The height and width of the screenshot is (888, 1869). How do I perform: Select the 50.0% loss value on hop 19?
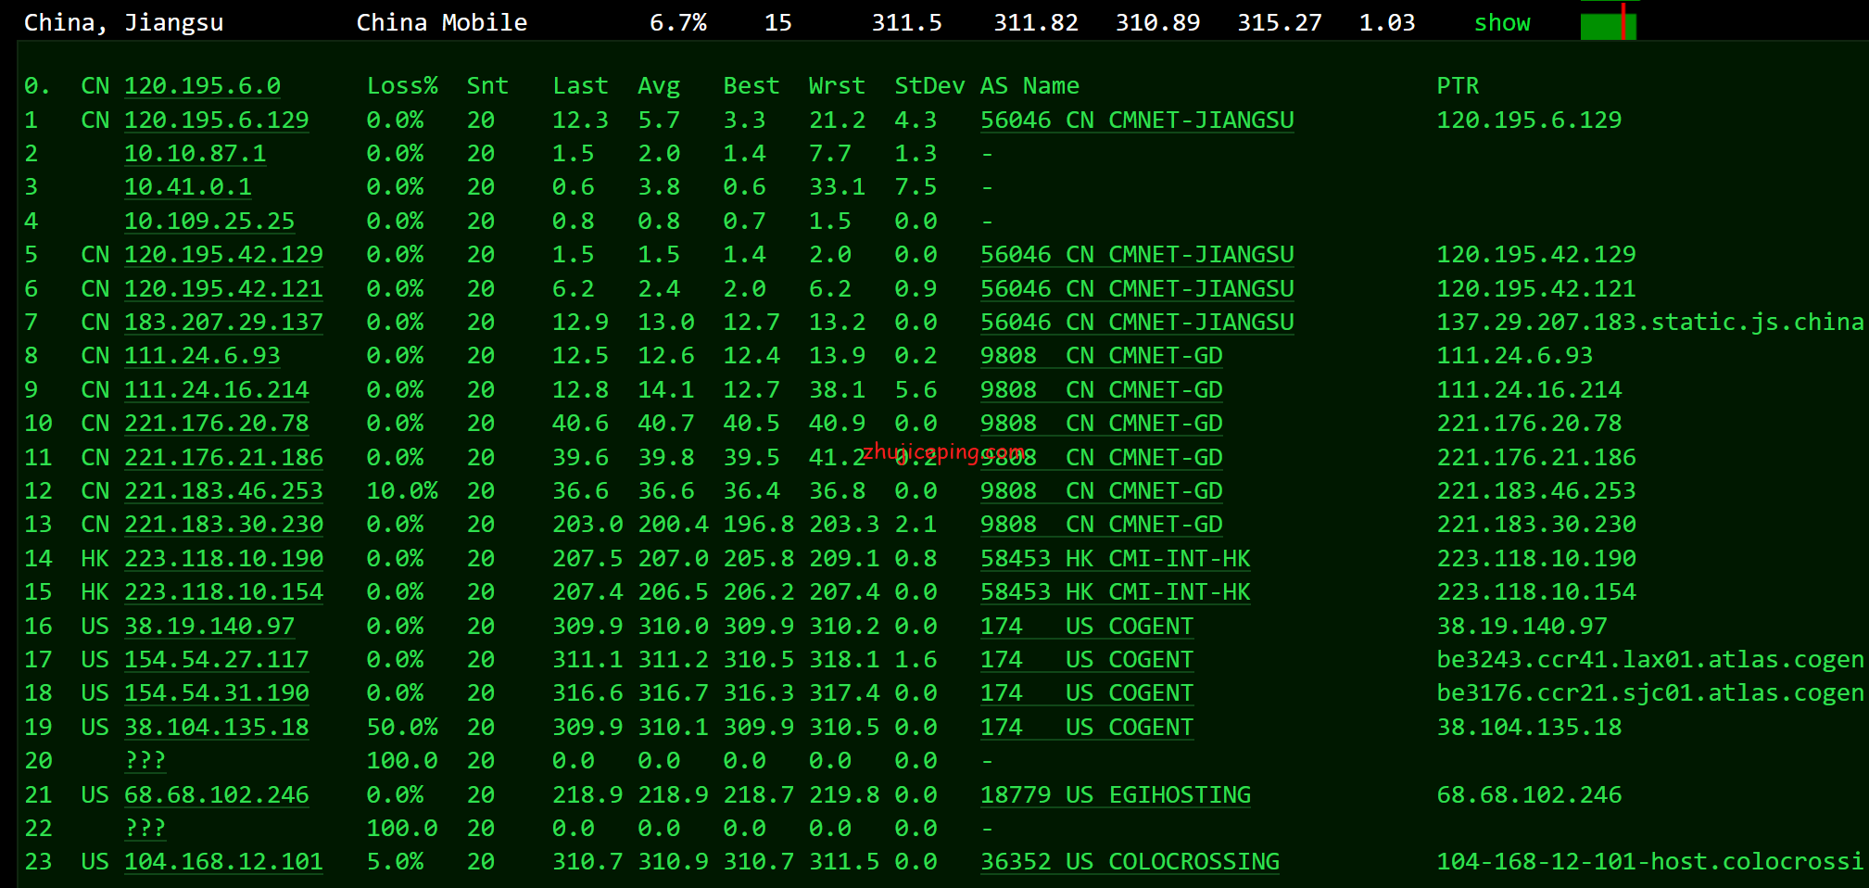pos(402,728)
